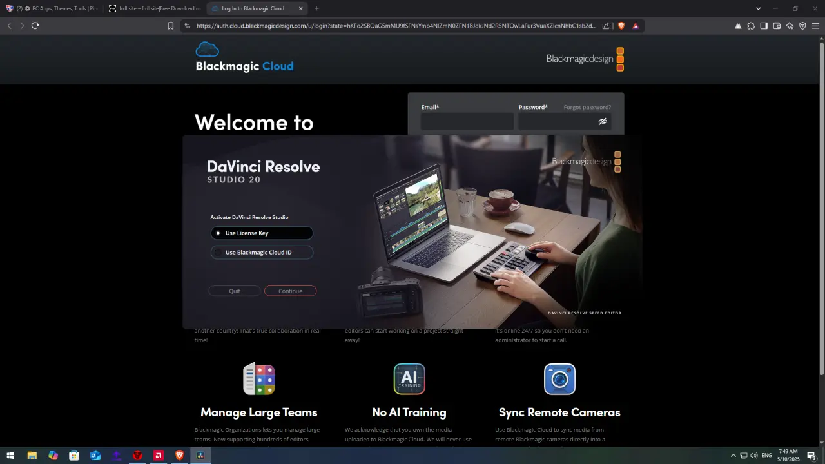Image resolution: width=825 pixels, height=464 pixels.
Task: Toggle password visibility eye icon
Action: [x=603, y=121]
